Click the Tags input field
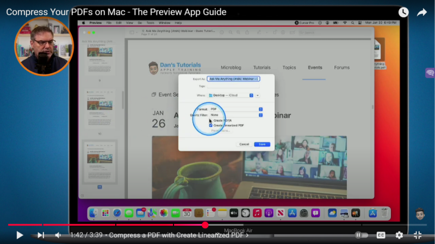This screenshot has height=244, width=435. tap(233, 86)
